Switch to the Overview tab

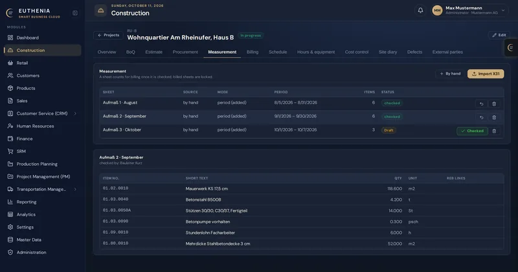107,52
